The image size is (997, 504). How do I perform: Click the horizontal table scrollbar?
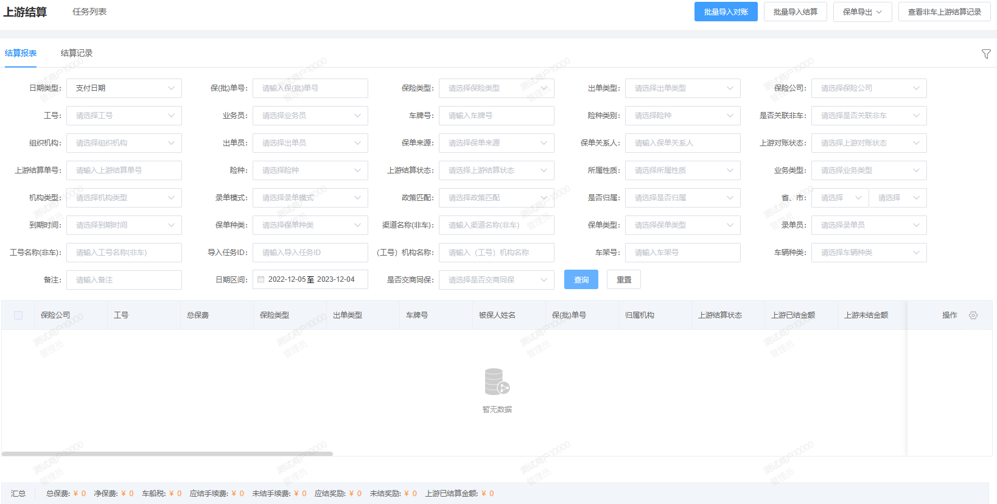[x=167, y=453]
